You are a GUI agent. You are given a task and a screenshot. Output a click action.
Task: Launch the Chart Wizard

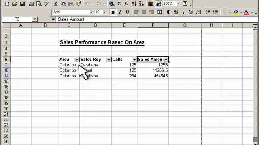[151, 4]
